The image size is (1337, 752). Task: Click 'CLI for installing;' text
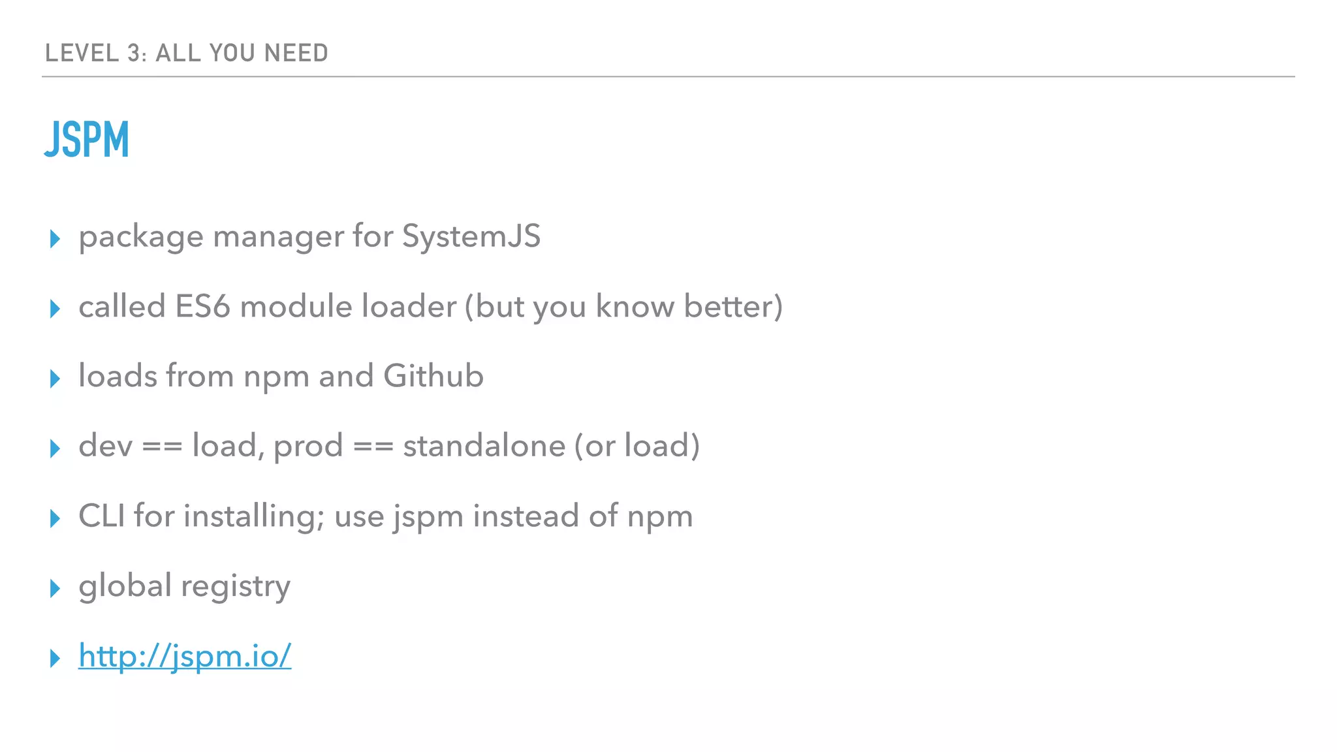click(201, 516)
